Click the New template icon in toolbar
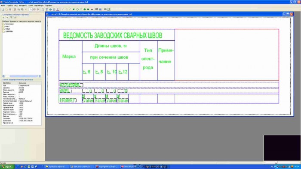Screen dimensions: 301x169 tap(3, 9)
